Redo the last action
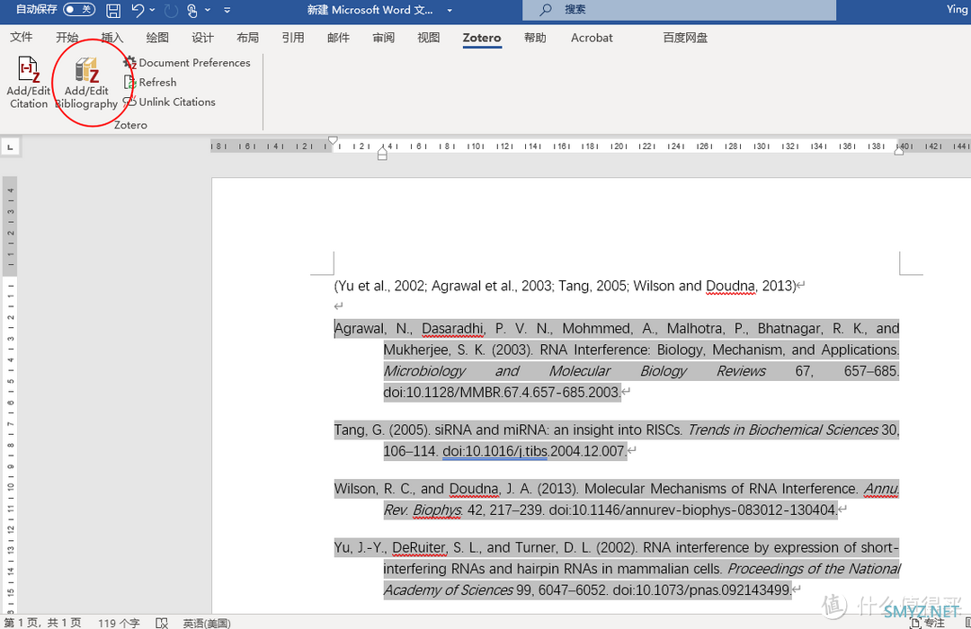 [x=171, y=10]
